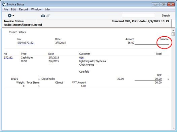Viewport: 177px width, 132px height.
Task: Click the VAT Amount value 6.00
Action: [83, 86]
